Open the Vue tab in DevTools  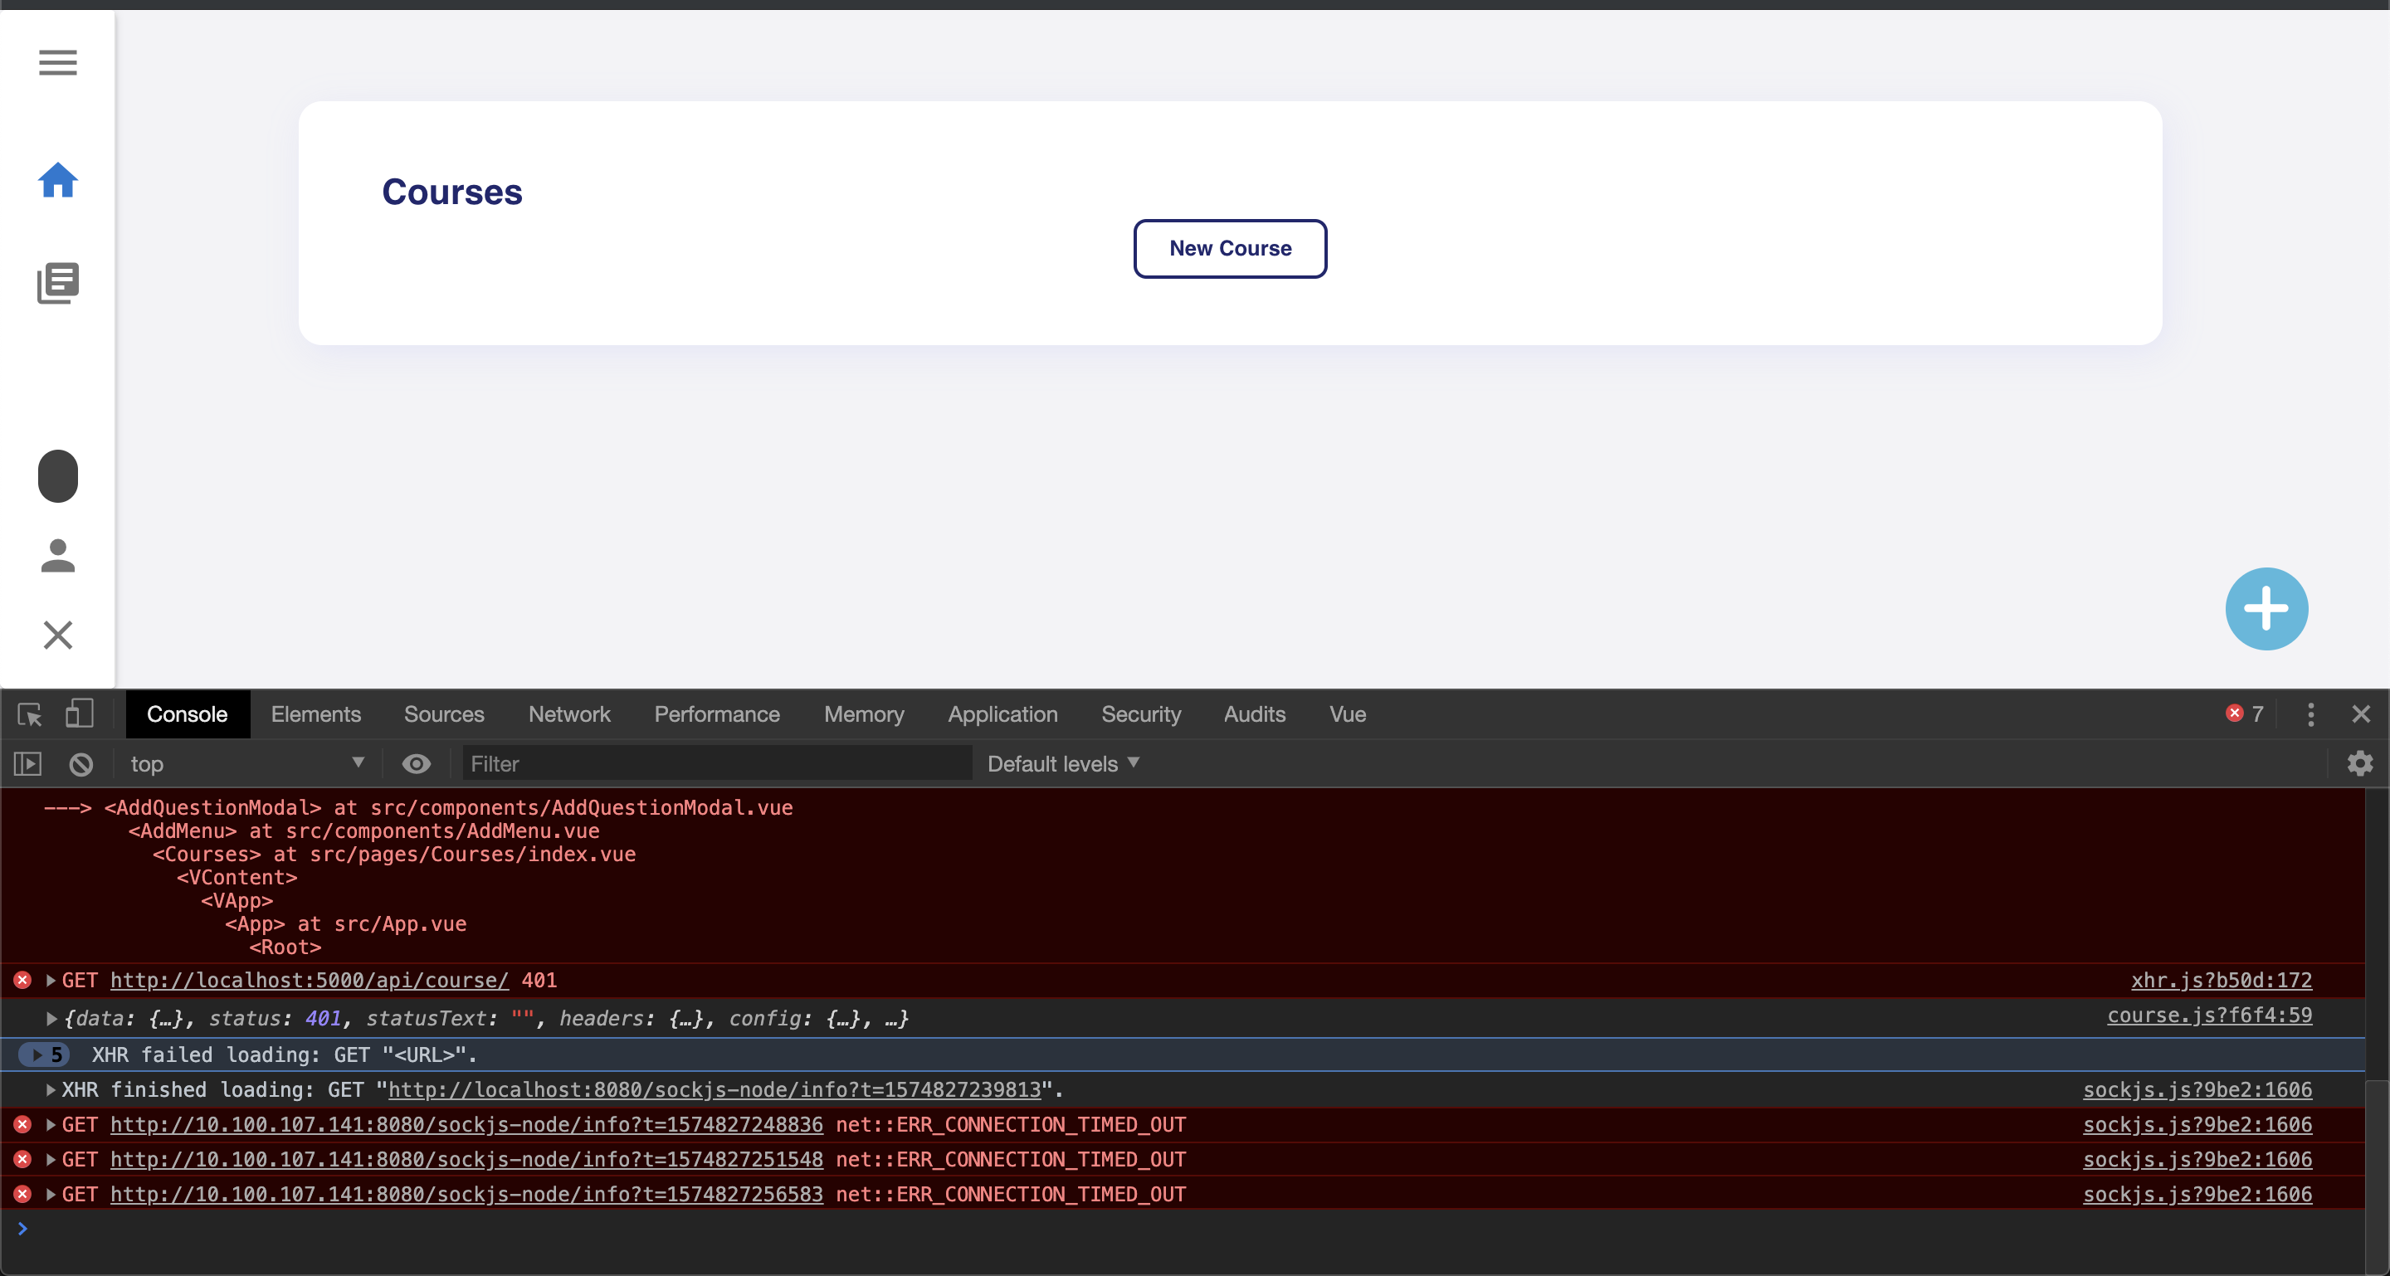(1347, 714)
